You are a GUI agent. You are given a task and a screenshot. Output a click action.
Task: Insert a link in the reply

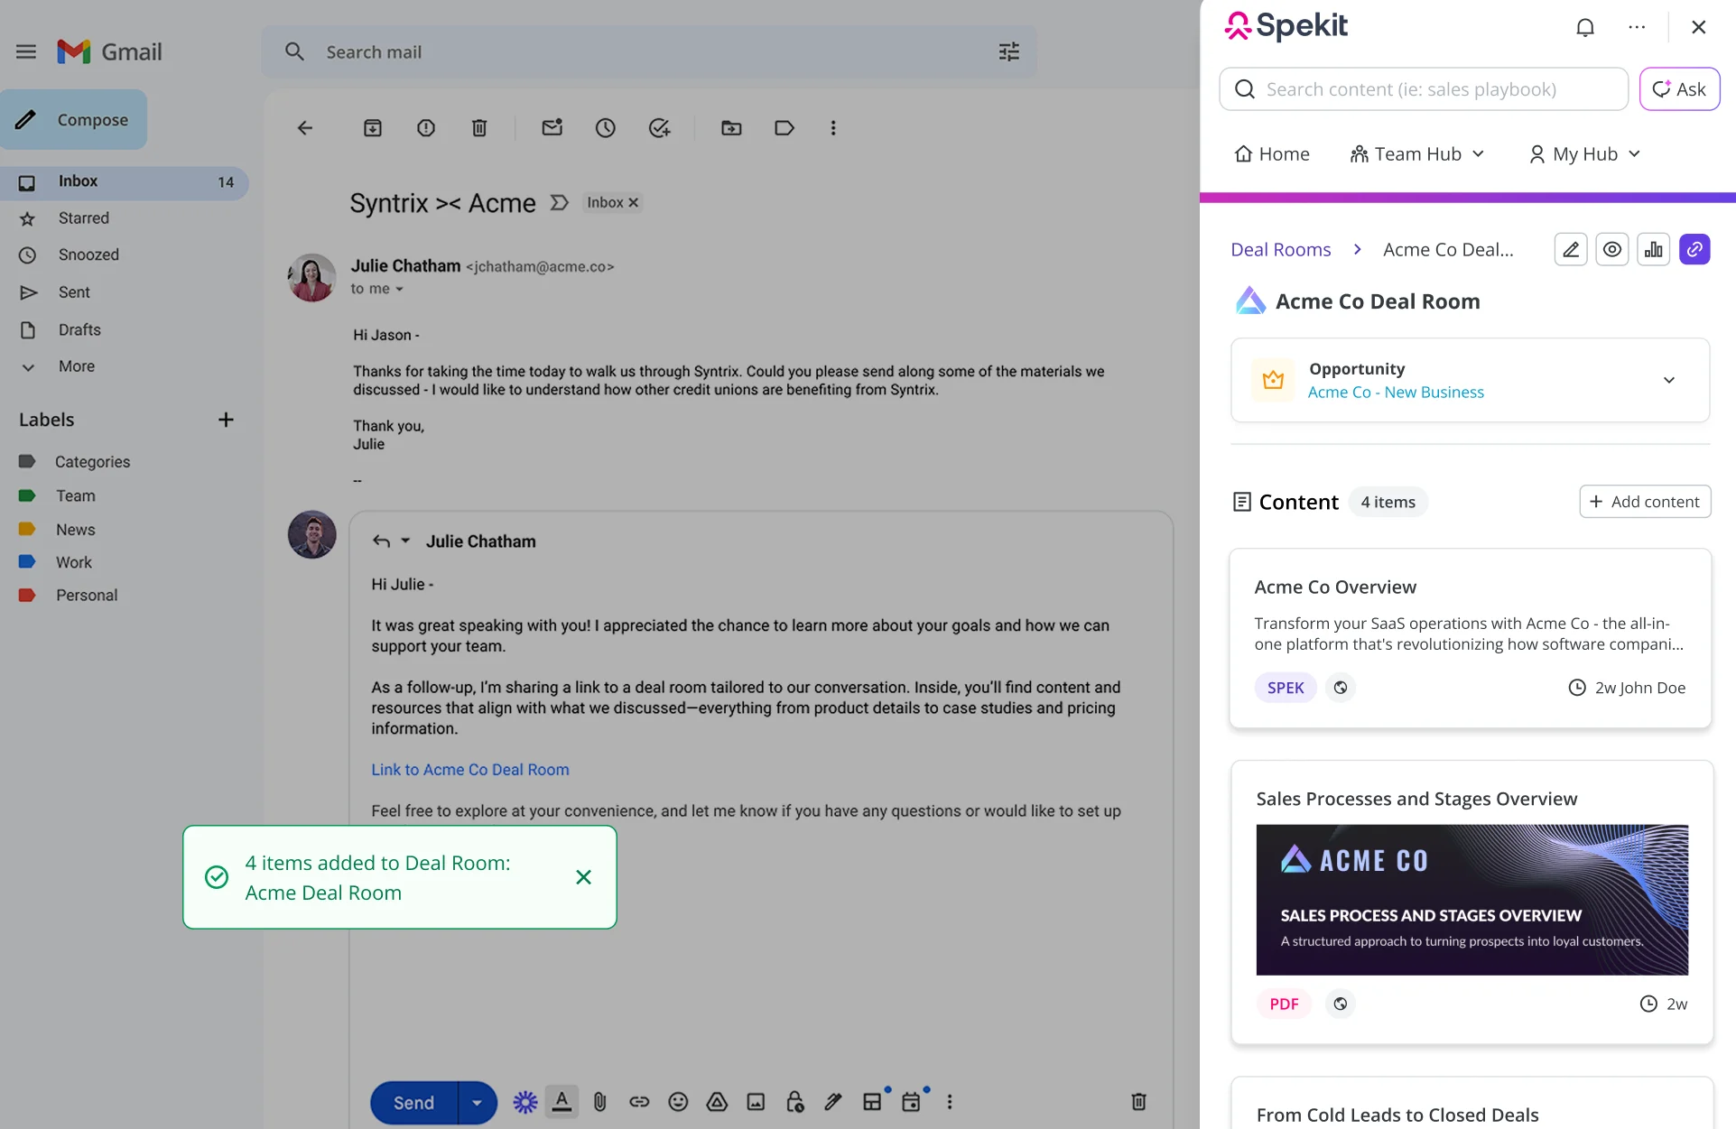639,1102
